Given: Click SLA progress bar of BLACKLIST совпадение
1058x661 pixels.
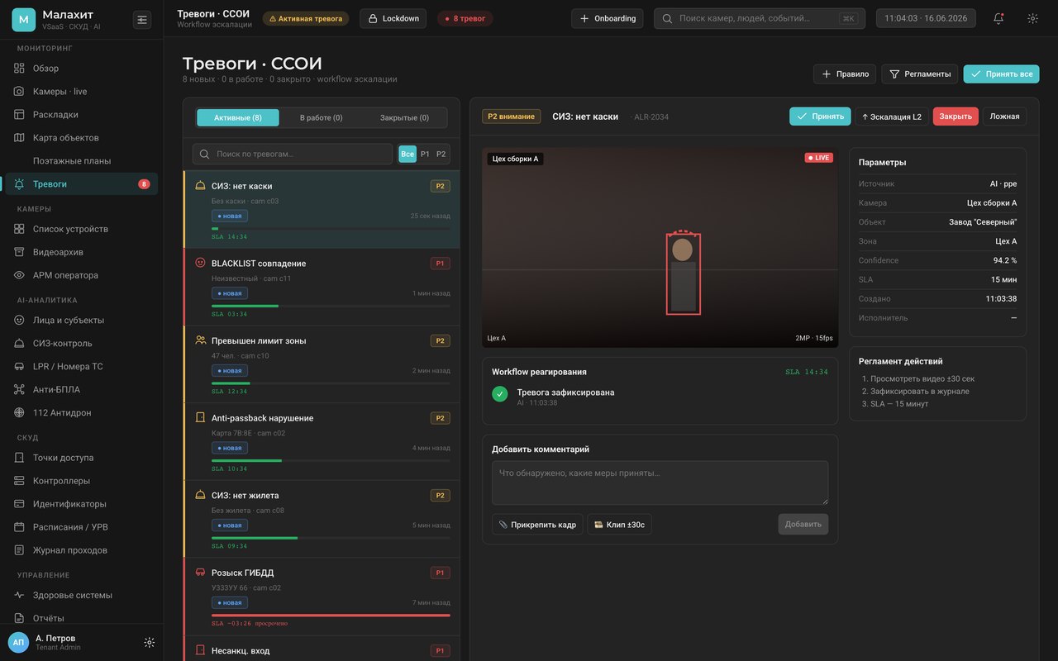Looking at the screenshot, I should coord(331,306).
